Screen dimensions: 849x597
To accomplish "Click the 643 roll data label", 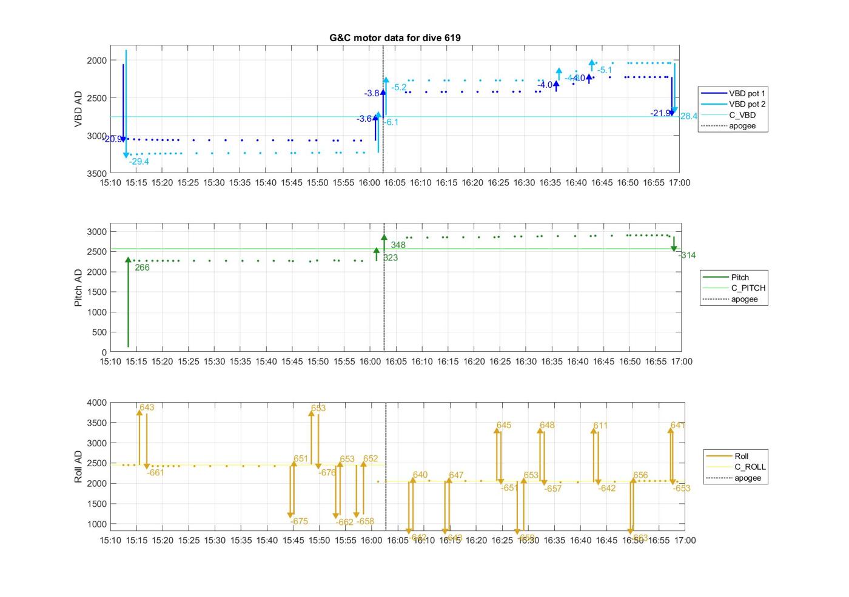I will [147, 407].
